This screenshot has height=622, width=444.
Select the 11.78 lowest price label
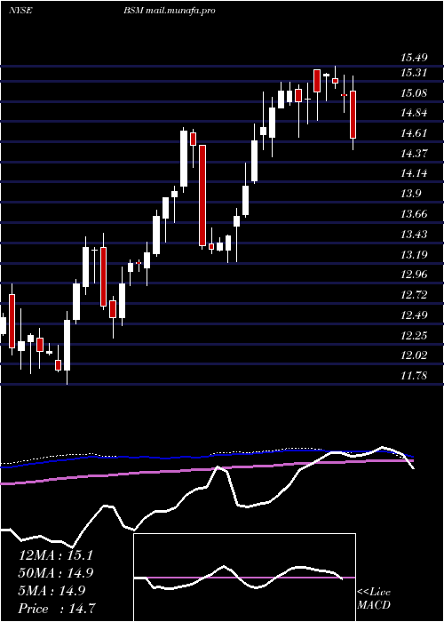414,376
